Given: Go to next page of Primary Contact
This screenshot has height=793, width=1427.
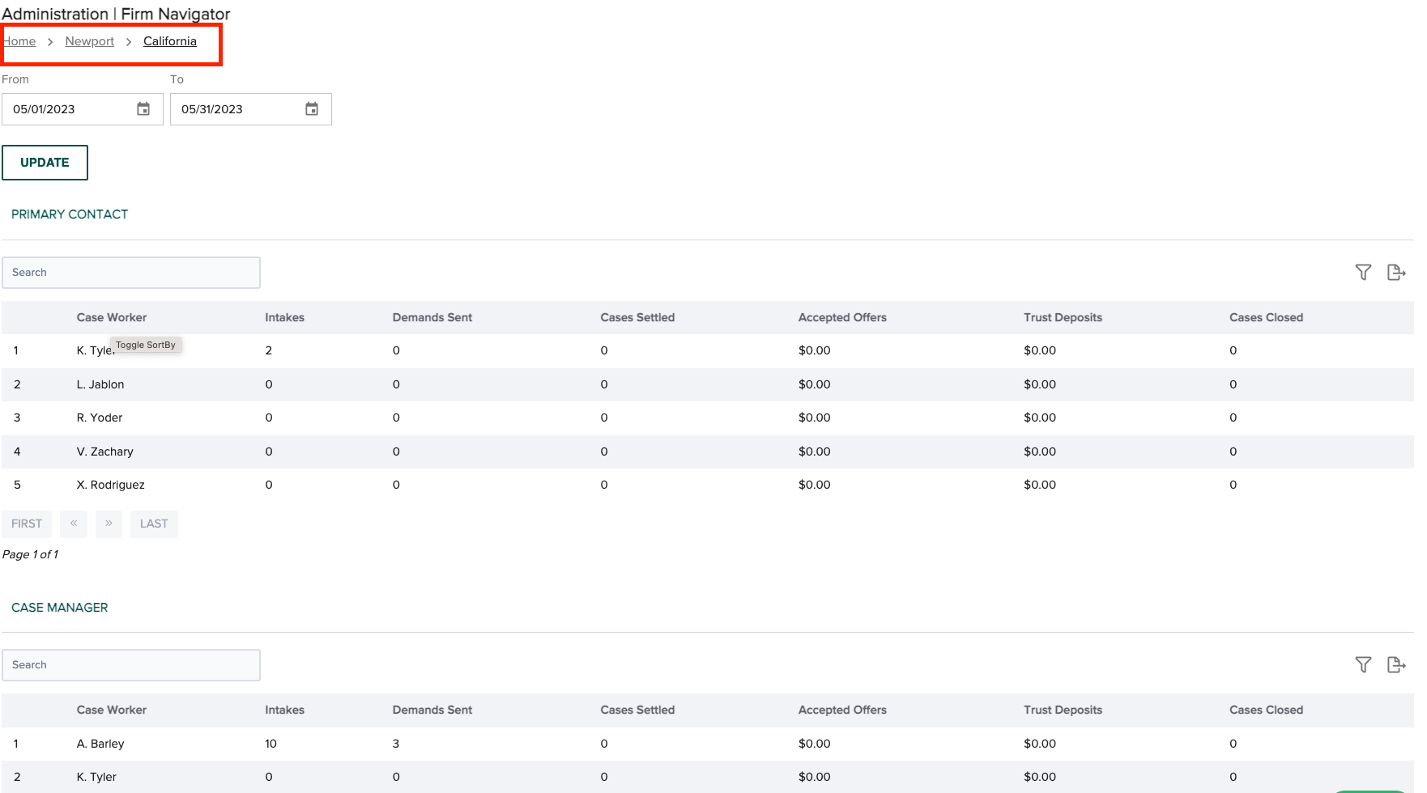Looking at the screenshot, I should pos(109,524).
